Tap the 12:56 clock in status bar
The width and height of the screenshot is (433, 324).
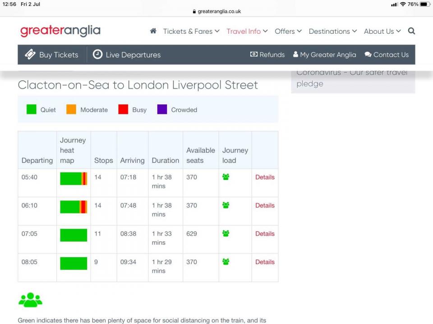point(9,4)
